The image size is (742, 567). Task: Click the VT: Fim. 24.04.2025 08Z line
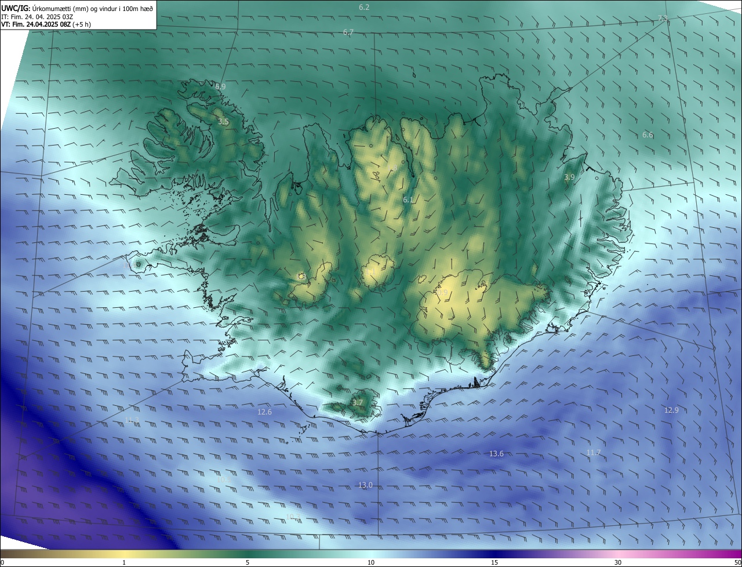click(x=46, y=24)
